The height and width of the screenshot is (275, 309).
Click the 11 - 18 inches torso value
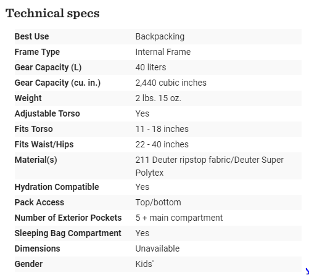click(162, 129)
